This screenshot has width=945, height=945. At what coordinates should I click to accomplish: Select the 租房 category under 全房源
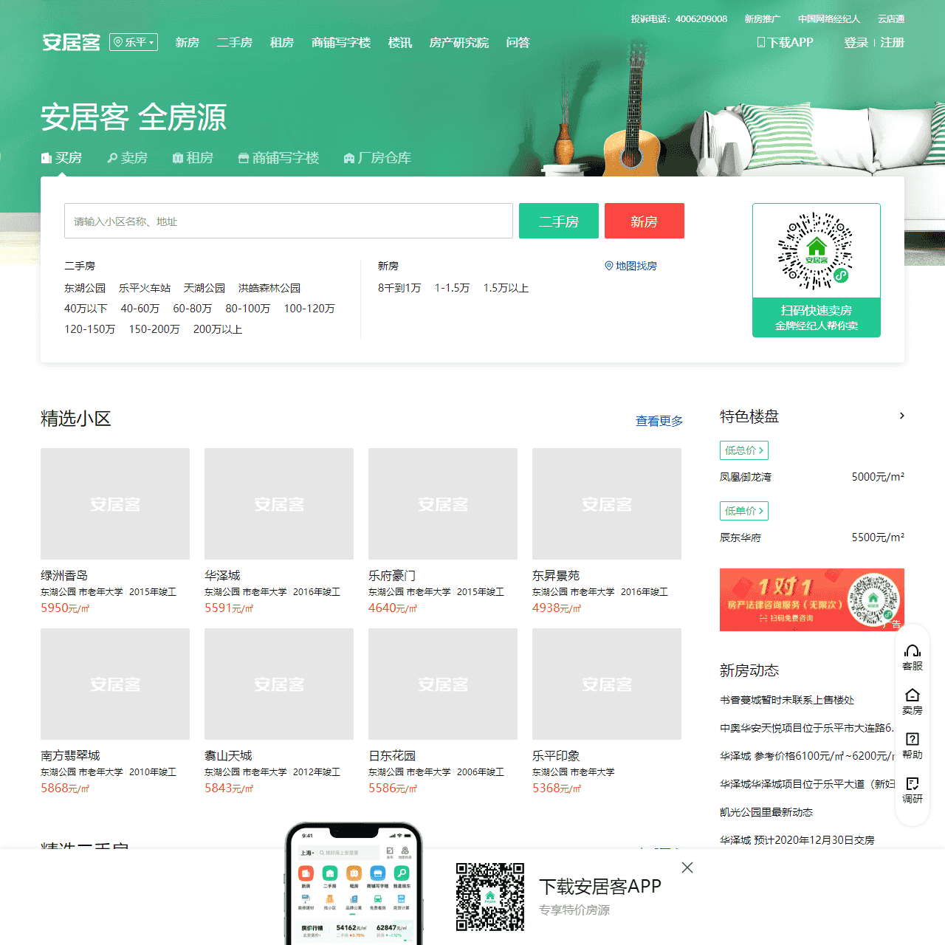tap(193, 157)
